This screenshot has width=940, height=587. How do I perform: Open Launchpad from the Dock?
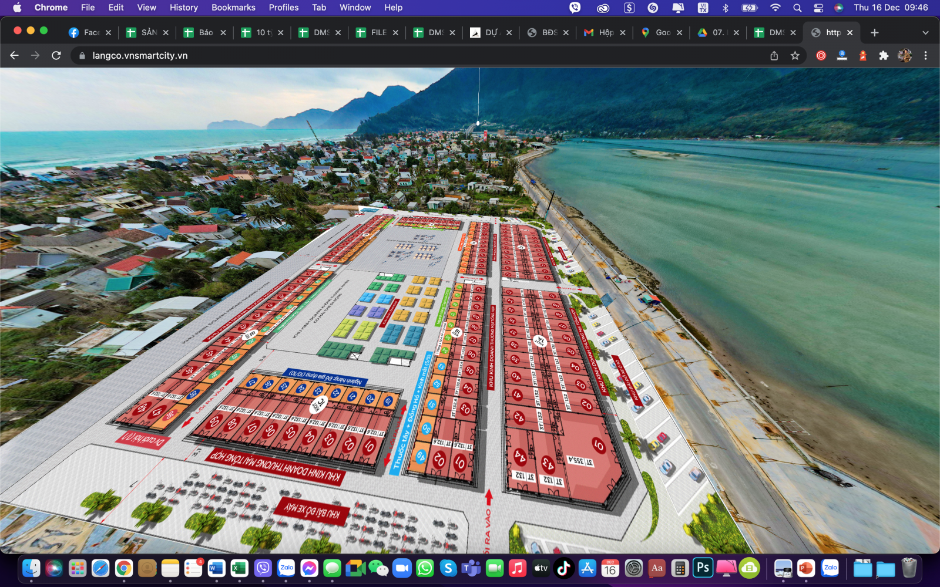click(78, 568)
